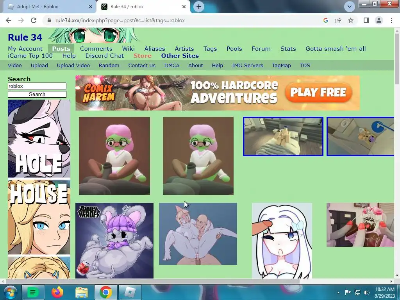Image resolution: width=400 pixels, height=300 pixels.
Task: Close the Rule 34 / roblox tab
Action: tap(184, 7)
